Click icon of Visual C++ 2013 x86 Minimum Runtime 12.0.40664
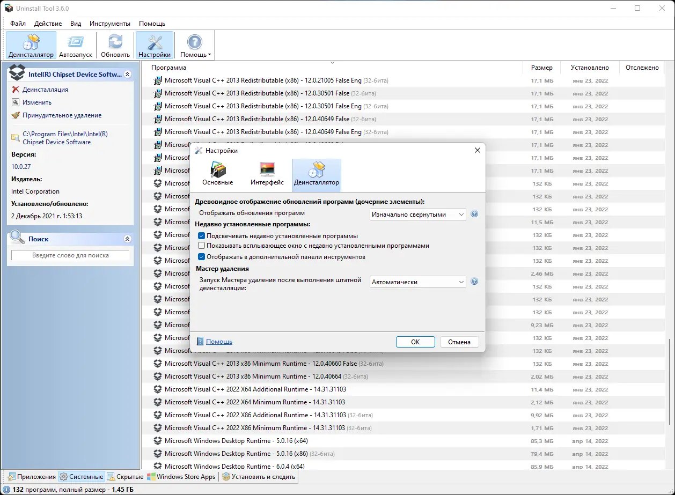 [x=158, y=376]
